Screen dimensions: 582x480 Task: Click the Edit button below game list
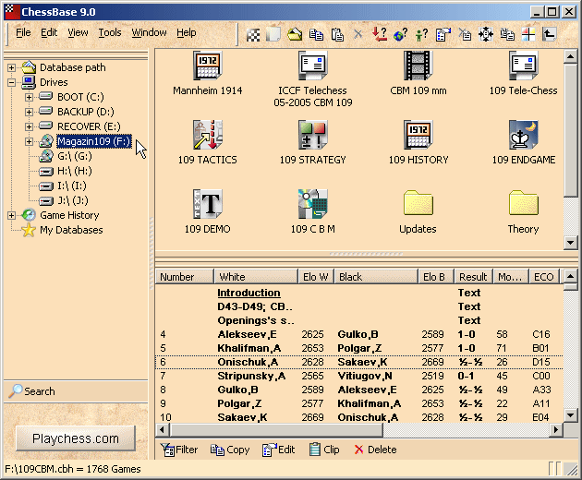click(278, 450)
